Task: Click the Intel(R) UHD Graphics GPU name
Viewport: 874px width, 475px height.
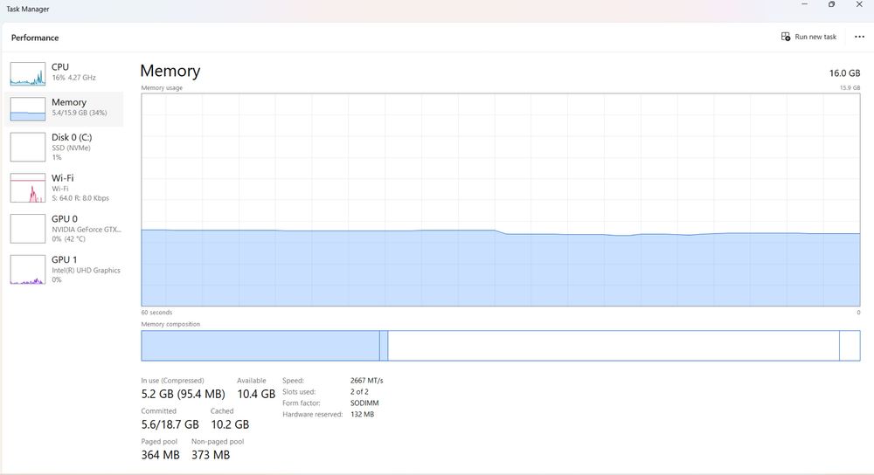Action: click(x=86, y=270)
